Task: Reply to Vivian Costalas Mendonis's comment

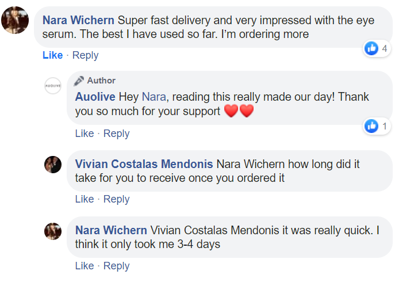Action: (x=116, y=199)
